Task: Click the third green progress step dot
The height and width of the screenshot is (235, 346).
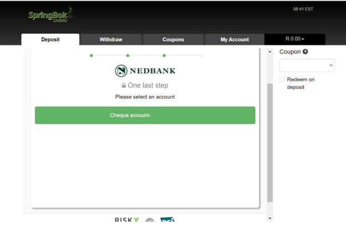Action: click(164, 55)
